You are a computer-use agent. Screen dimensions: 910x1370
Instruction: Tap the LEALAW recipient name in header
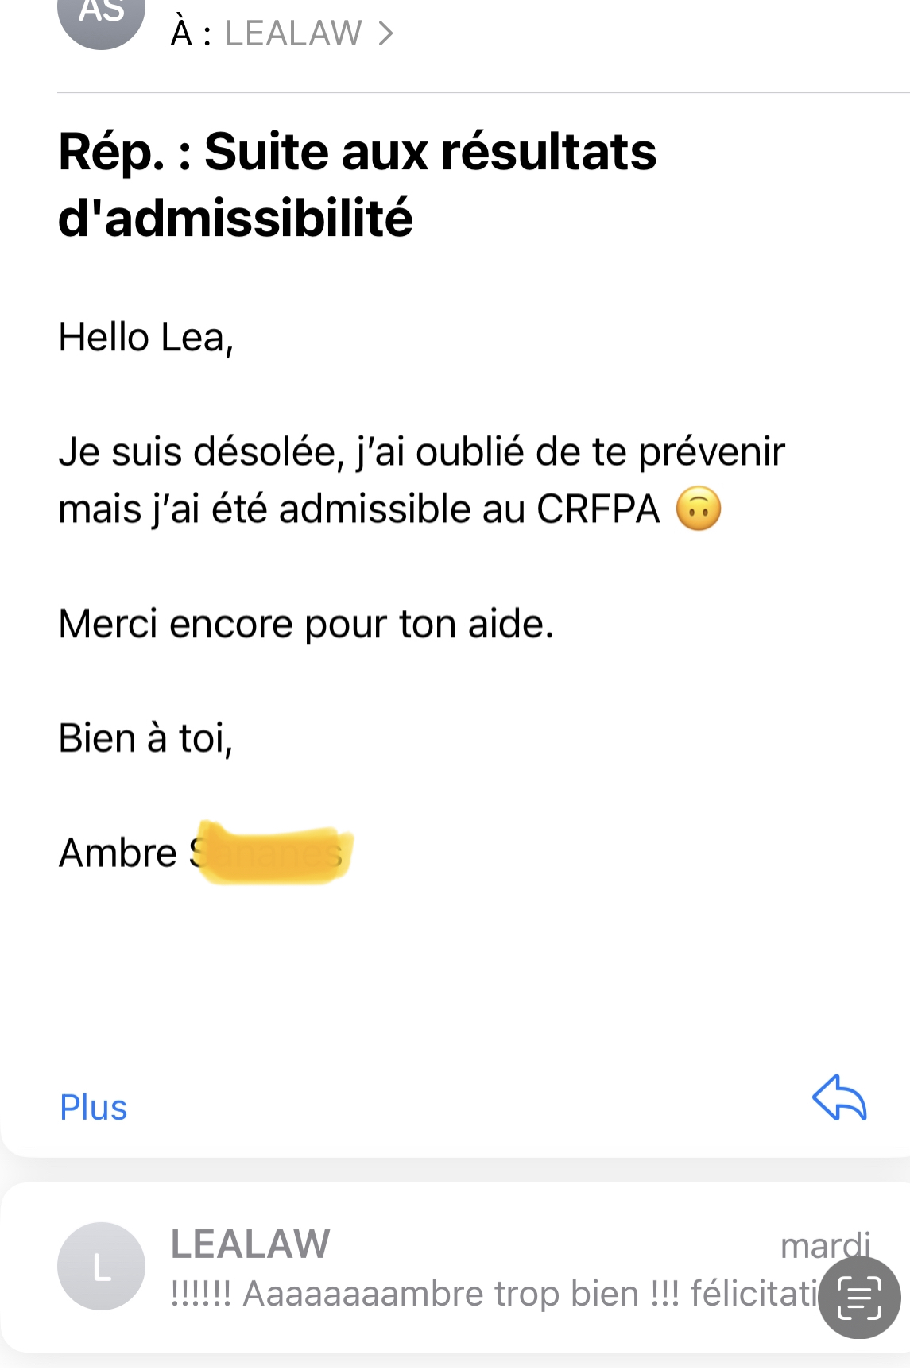(293, 33)
